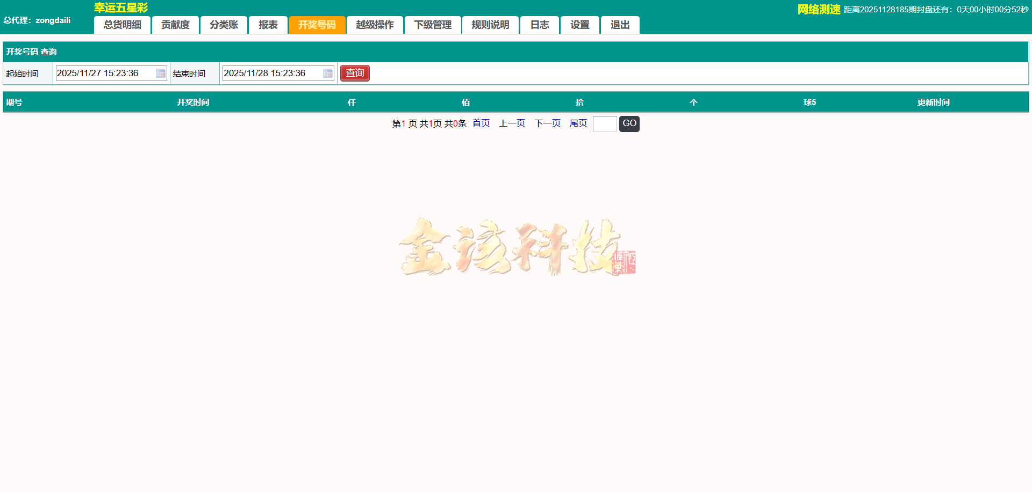Viewport: 1032px width, 492px height.
Task: Go to 首页 first page
Action: click(481, 123)
